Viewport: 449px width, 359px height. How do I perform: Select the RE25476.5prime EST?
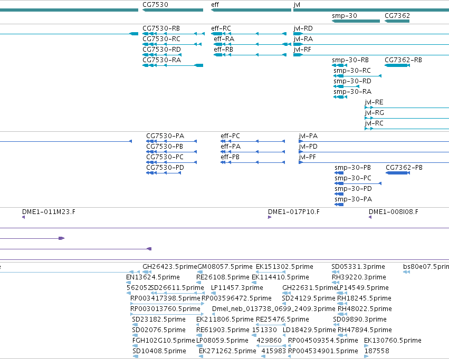pos(271,325)
